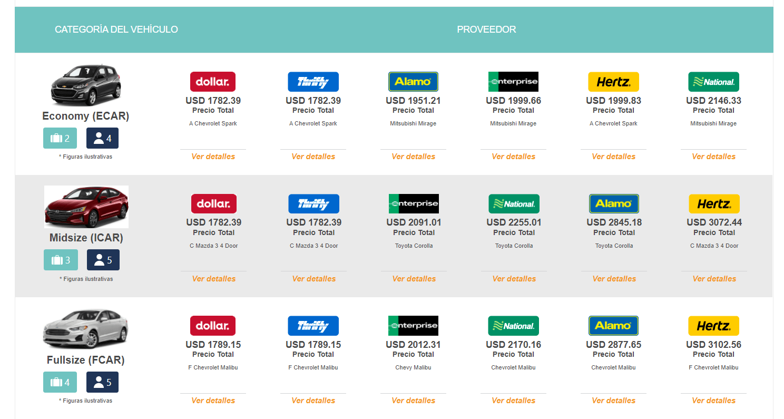Select the Fullsize (FCAR) category title

(x=86, y=360)
